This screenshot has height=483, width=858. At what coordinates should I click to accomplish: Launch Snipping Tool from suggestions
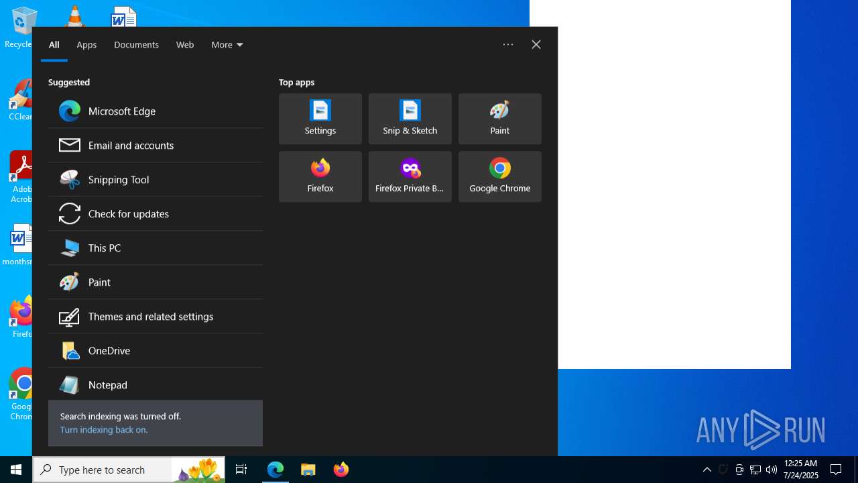point(156,180)
